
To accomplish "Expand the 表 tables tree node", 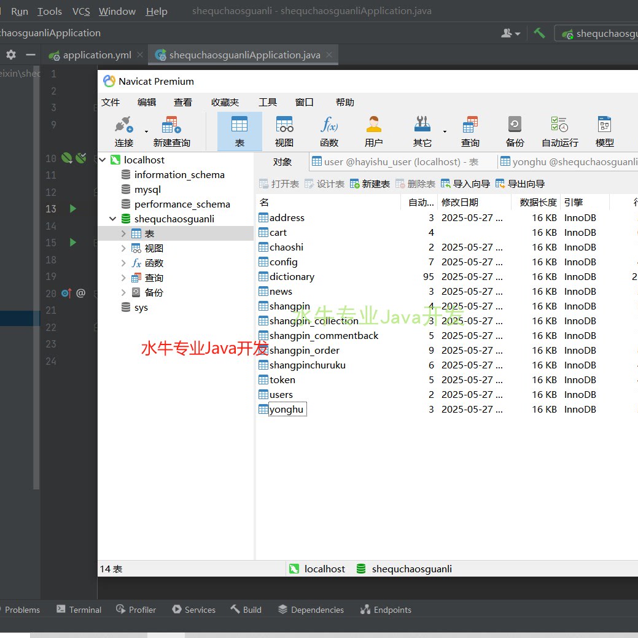I will (123, 233).
